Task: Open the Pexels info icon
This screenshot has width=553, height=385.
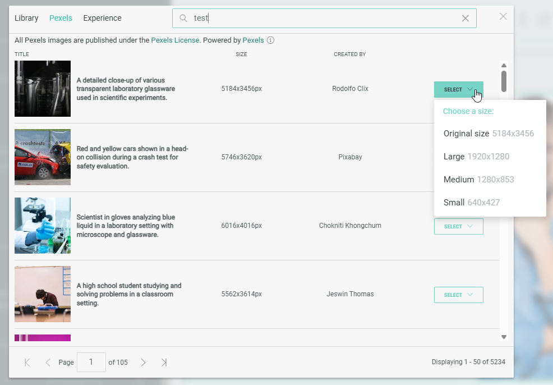Action: [270, 40]
